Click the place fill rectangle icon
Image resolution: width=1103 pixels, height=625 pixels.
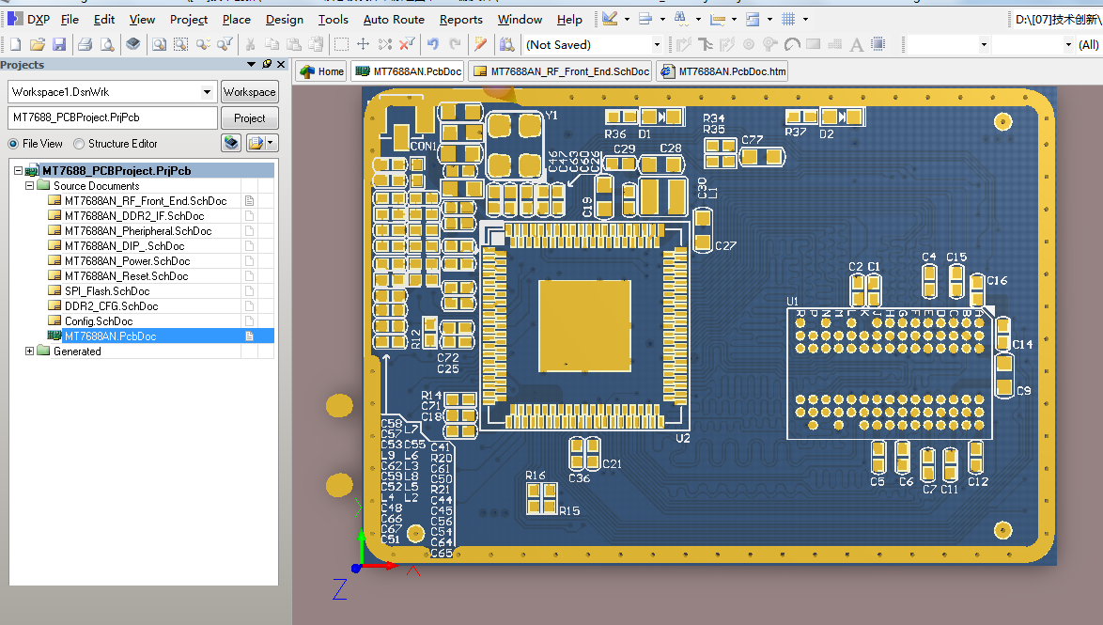coord(814,44)
